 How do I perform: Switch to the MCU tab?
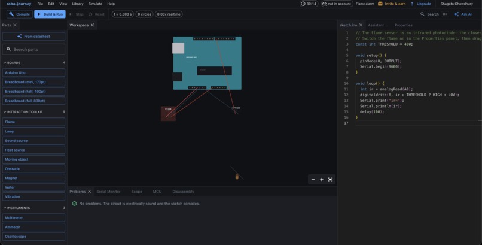pos(157,192)
